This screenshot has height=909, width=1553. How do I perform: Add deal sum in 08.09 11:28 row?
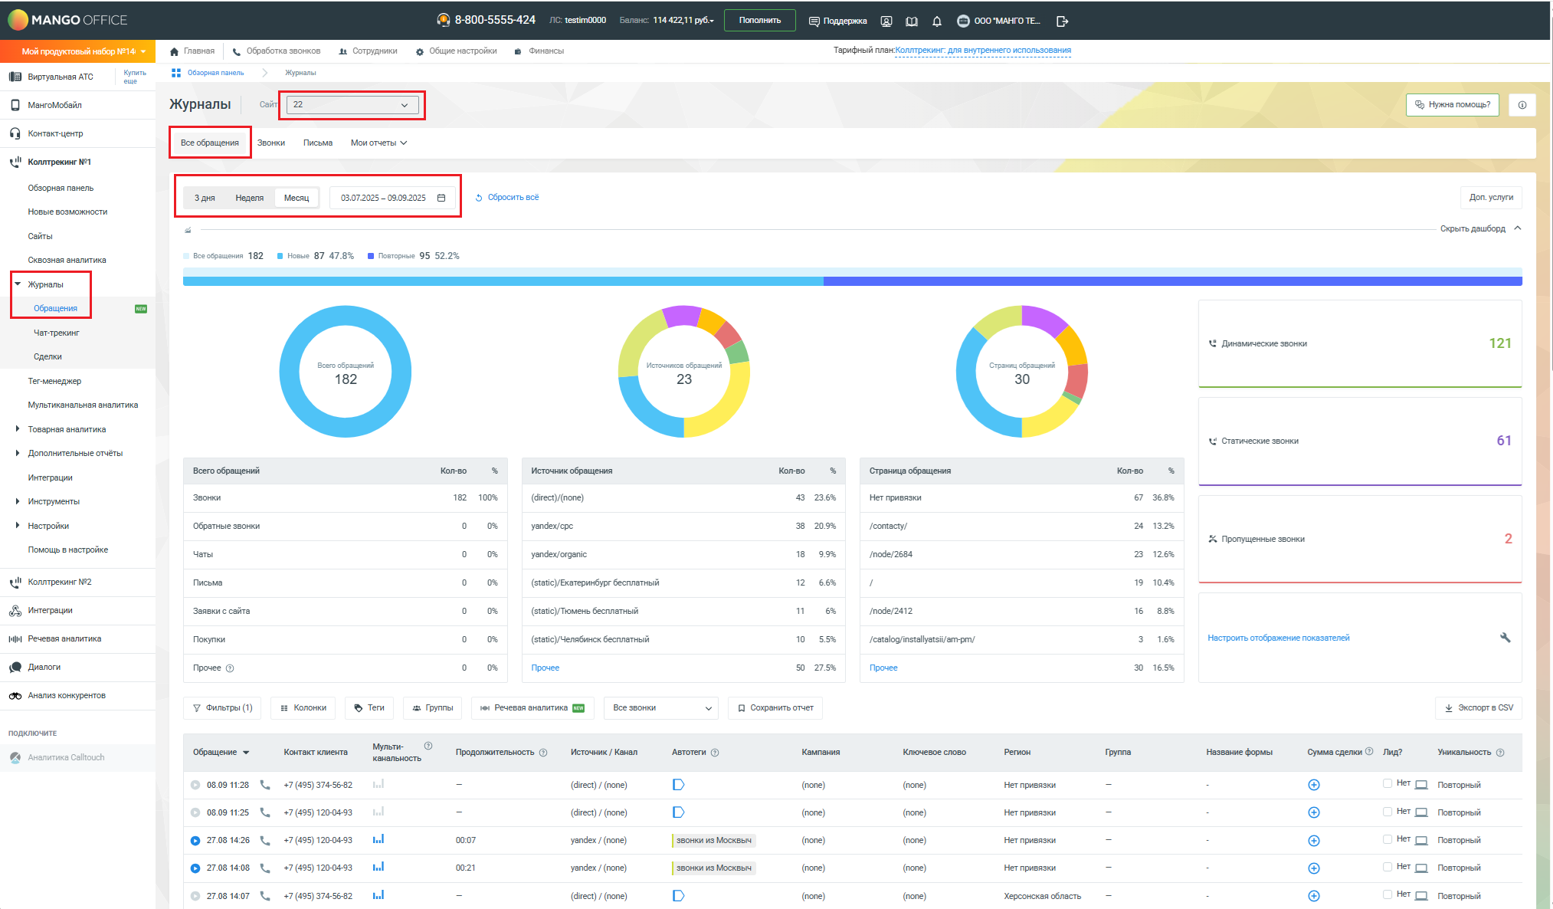tap(1314, 785)
